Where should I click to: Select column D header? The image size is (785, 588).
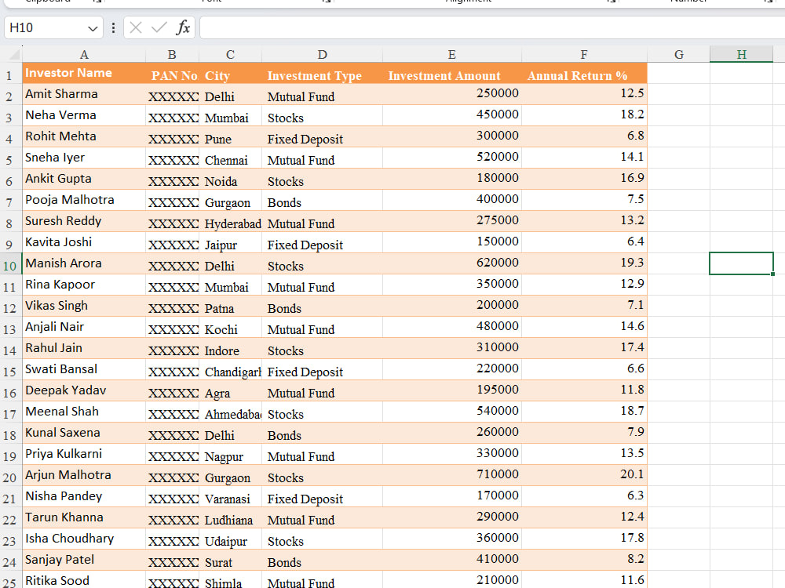point(322,55)
